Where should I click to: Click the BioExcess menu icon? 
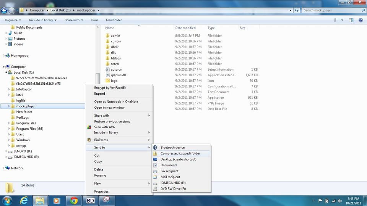pos(89,140)
